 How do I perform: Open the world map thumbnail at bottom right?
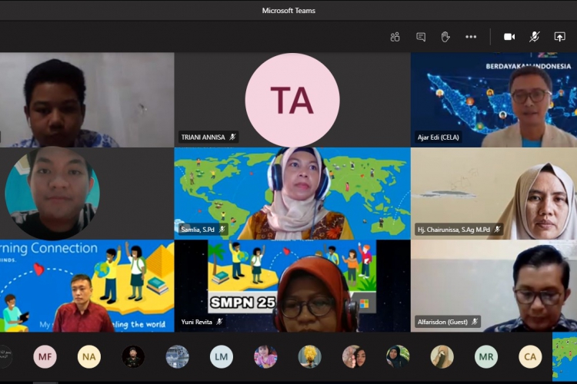pyautogui.click(x=565, y=356)
